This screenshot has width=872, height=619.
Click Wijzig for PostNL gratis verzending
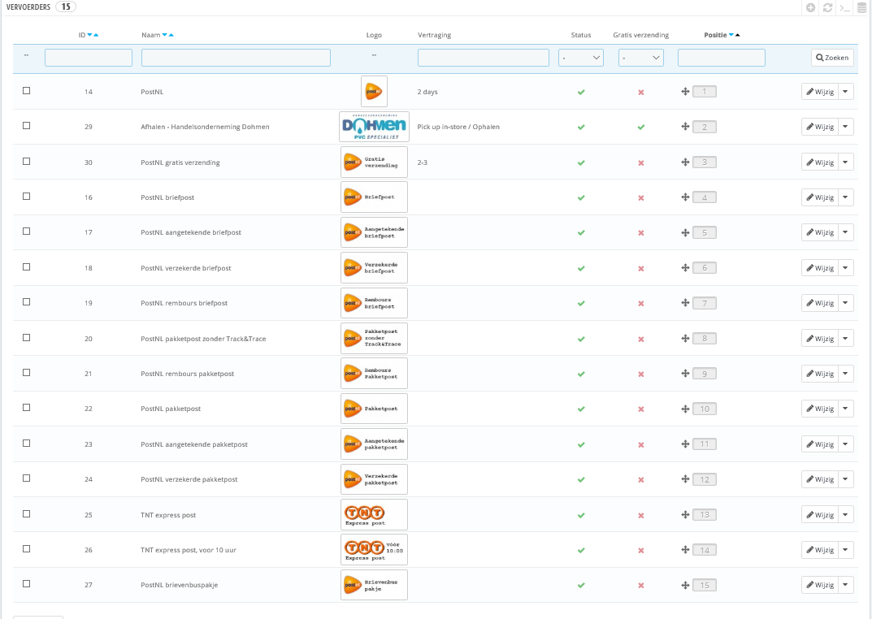[820, 162]
